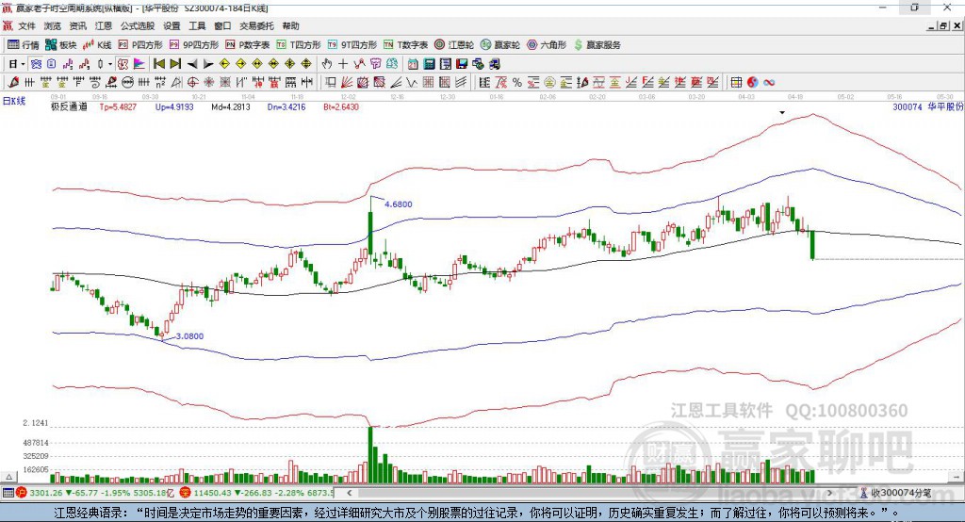965x522 pixels.
Task: Open the 交易委托 menu
Action: (x=256, y=25)
